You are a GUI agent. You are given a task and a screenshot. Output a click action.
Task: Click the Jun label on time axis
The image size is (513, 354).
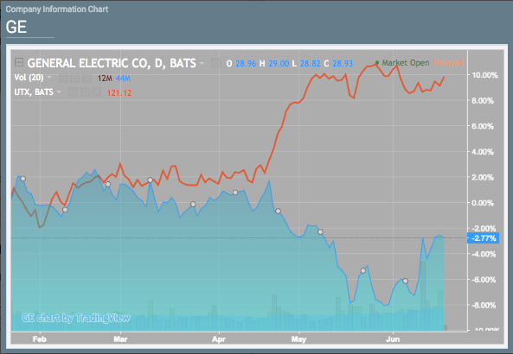tap(393, 339)
